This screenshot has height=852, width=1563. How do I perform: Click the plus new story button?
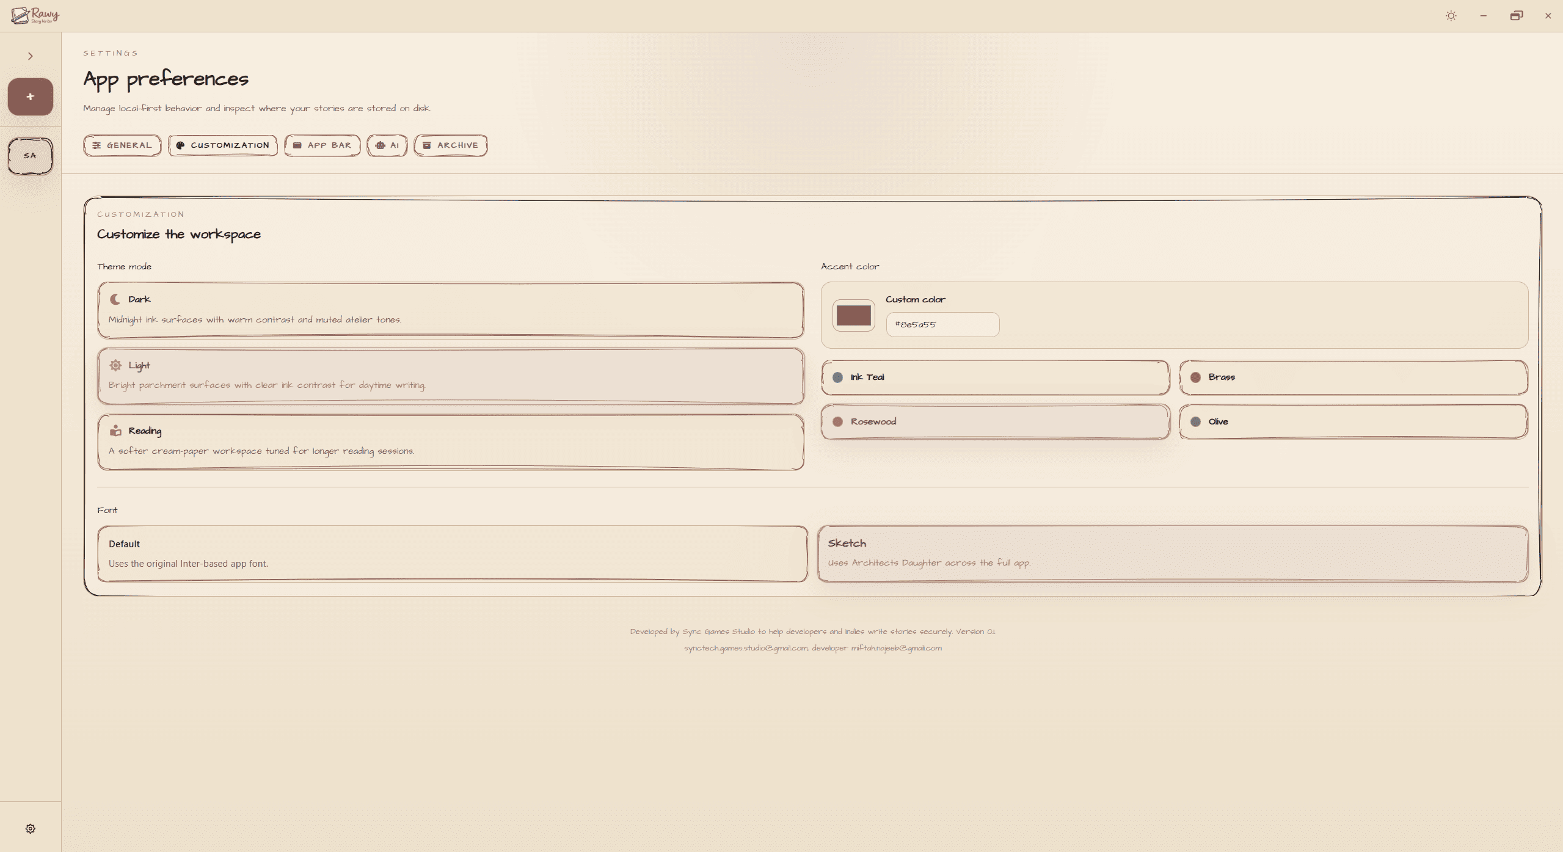pyautogui.click(x=30, y=96)
